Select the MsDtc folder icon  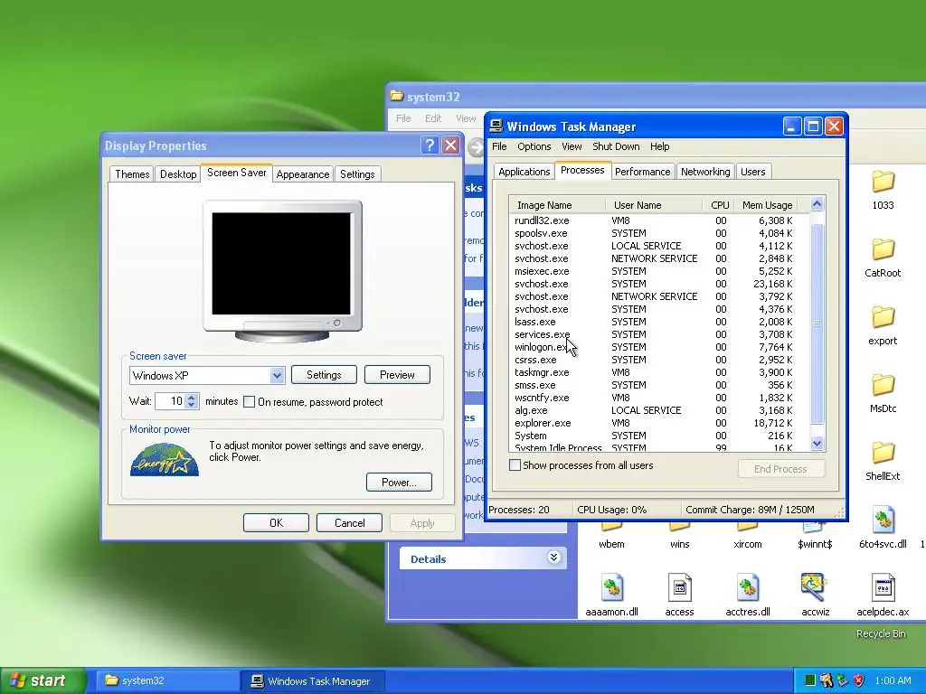click(883, 385)
